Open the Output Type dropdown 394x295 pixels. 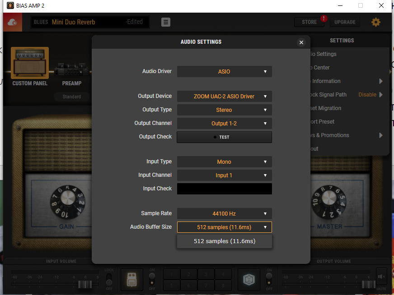pos(225,110)
